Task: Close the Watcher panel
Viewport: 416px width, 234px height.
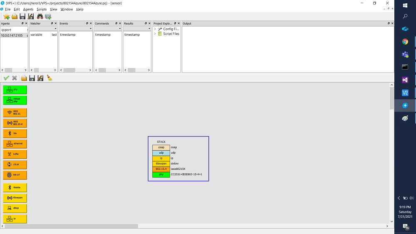Action: click(x=56, y=23)
